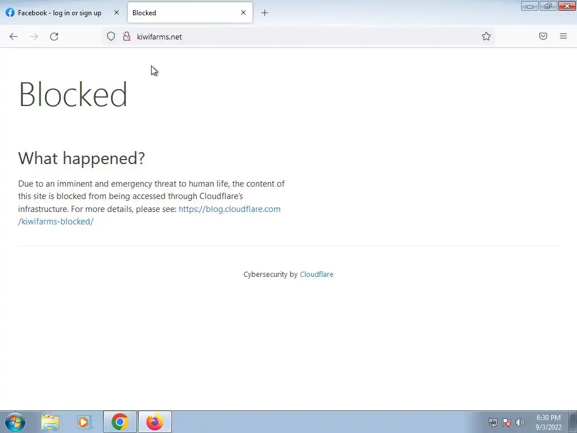Open the Windows Start menu
The image size is (577, 433).
point(15,422)
